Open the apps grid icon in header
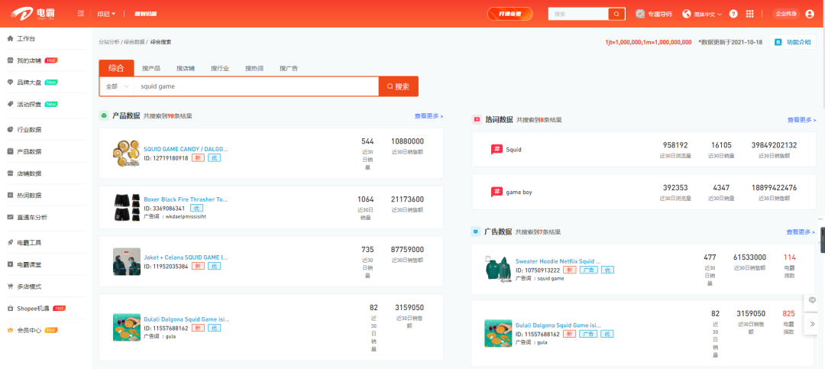The height and width of the screenshot is (369, 825). coord(750,14)
